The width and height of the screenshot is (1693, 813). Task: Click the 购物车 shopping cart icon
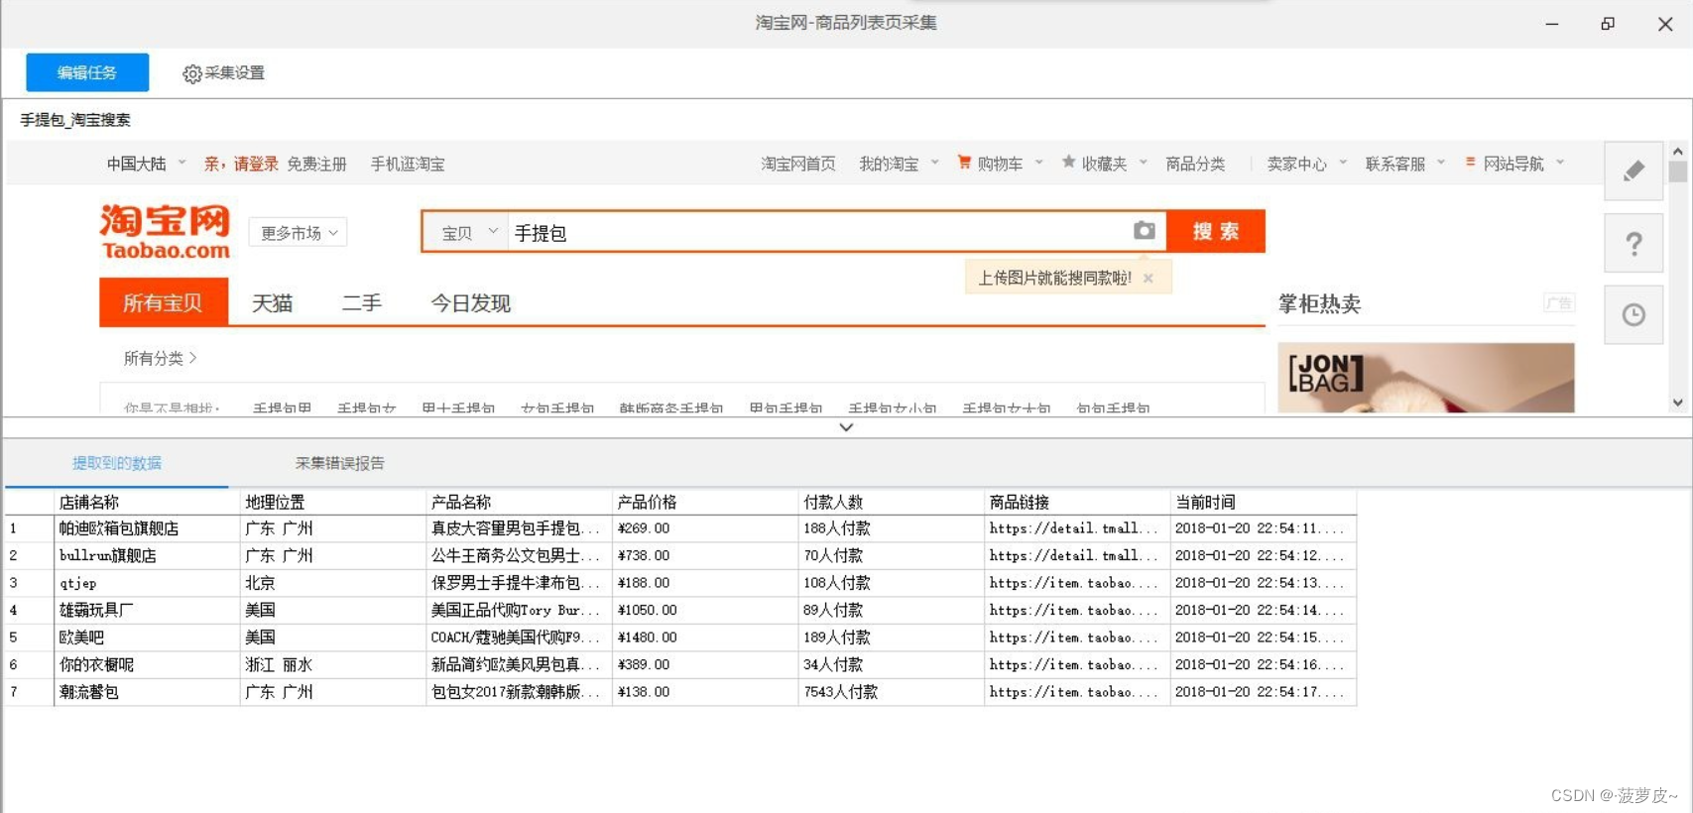click(x=964, y=162)
